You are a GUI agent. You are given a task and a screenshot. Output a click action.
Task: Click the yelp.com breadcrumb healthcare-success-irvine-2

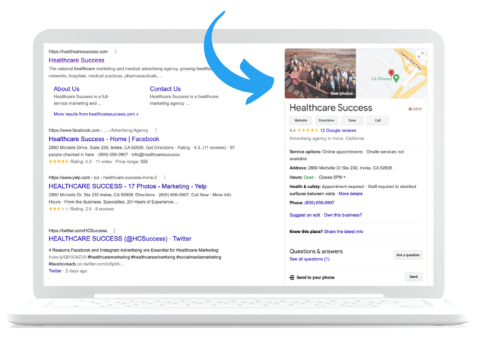tap(130, 177)
